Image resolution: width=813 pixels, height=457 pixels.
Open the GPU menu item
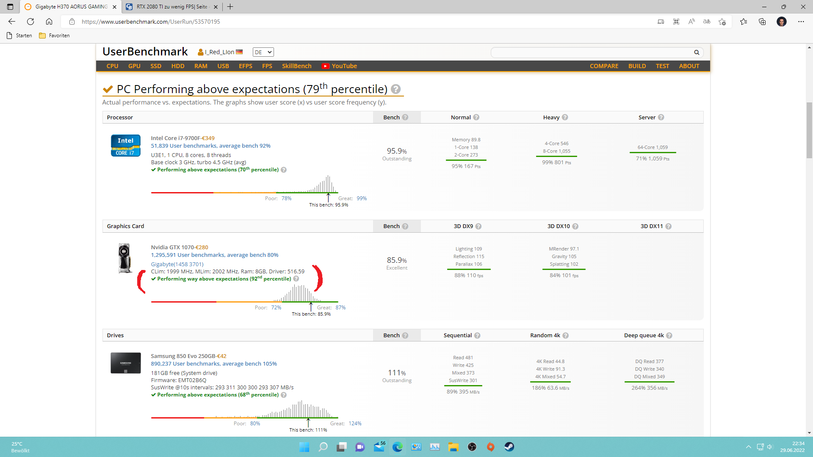tap(134, 66)
